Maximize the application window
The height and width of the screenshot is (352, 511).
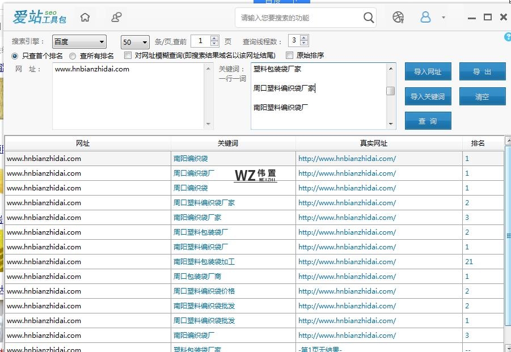[x=487, y=17]
